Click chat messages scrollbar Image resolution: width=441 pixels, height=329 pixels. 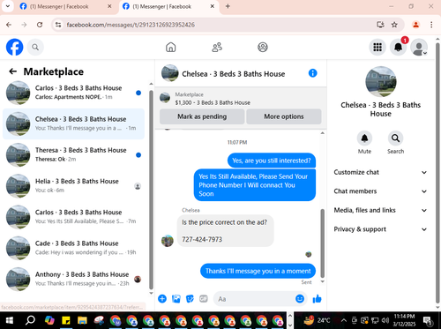(322, 243)
